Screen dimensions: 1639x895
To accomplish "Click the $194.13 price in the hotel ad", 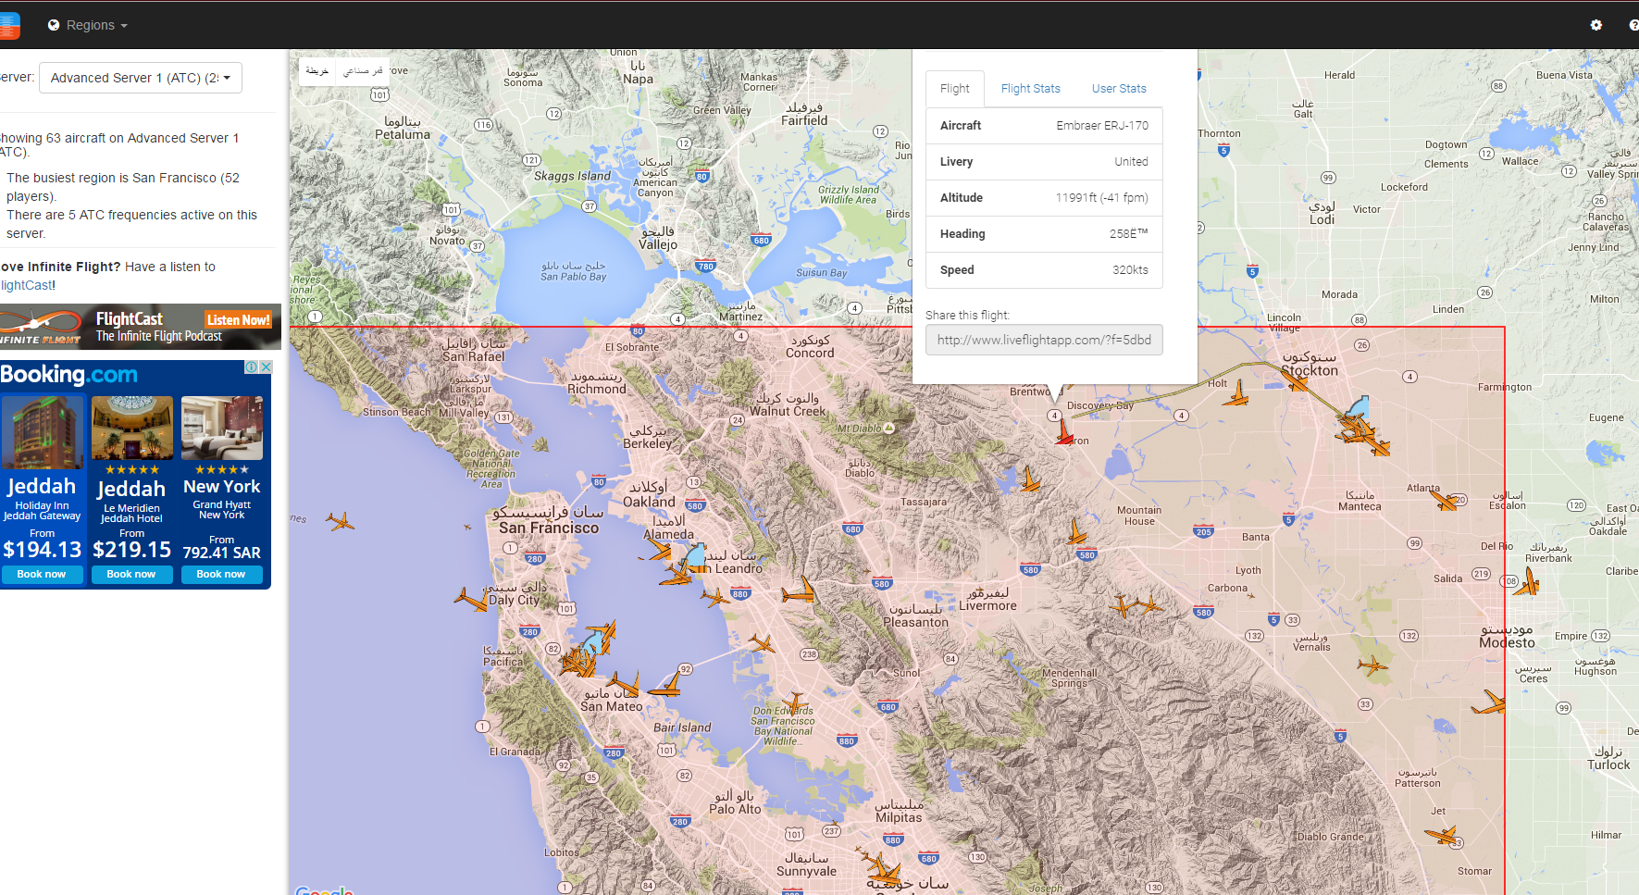I will 43,550.
